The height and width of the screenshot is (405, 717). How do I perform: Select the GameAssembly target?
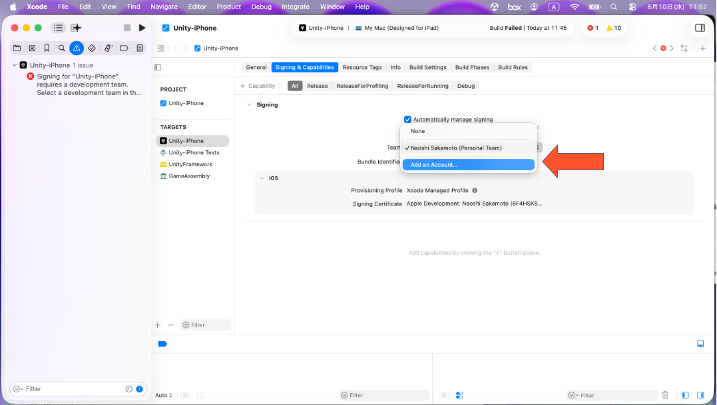coord(192,176)
